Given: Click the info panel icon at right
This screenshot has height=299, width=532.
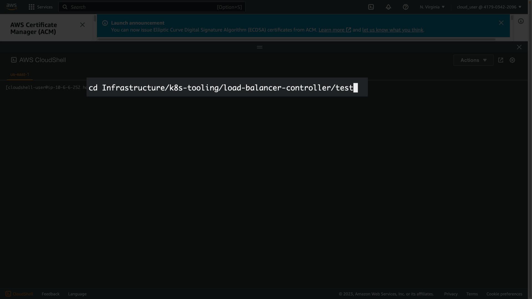Looking at the screenshot, I should point(521,21).
